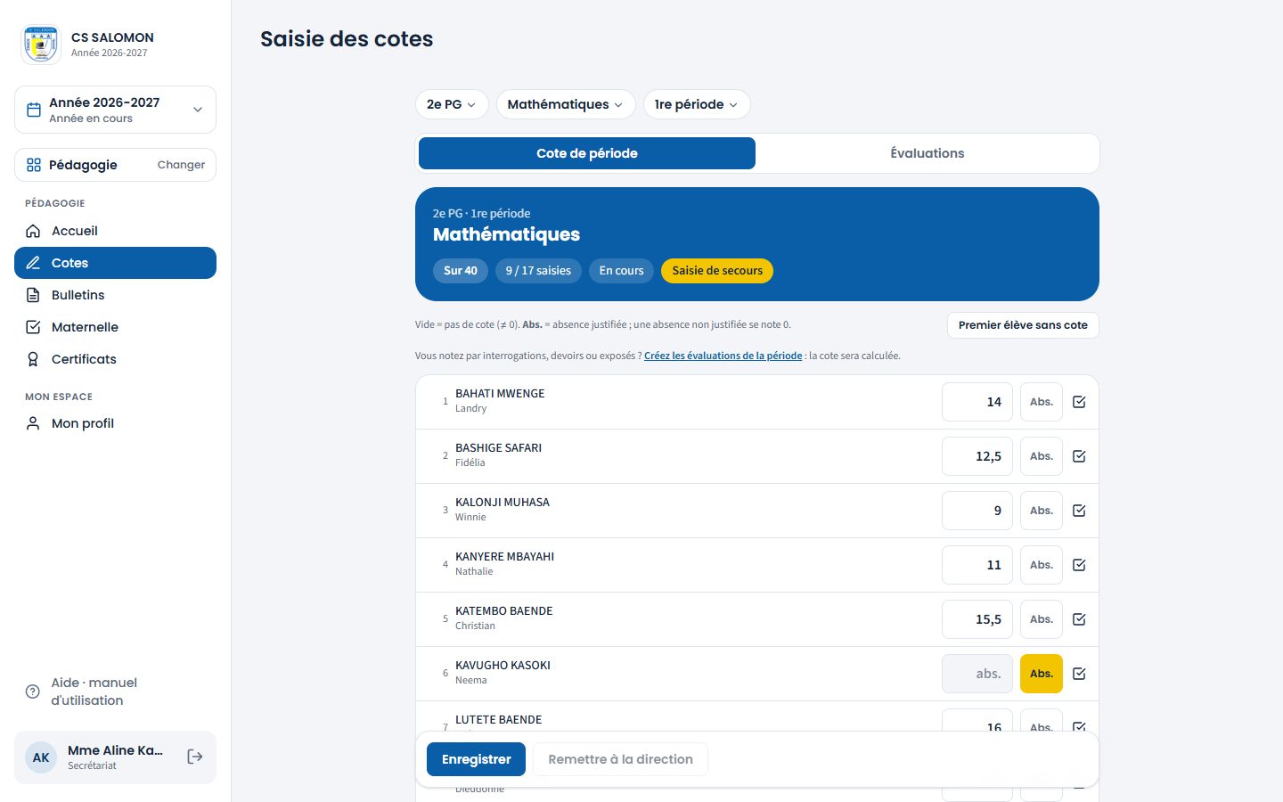Click the Bulletins document icon
The image size is (1283, 802).
pos(33,295)
